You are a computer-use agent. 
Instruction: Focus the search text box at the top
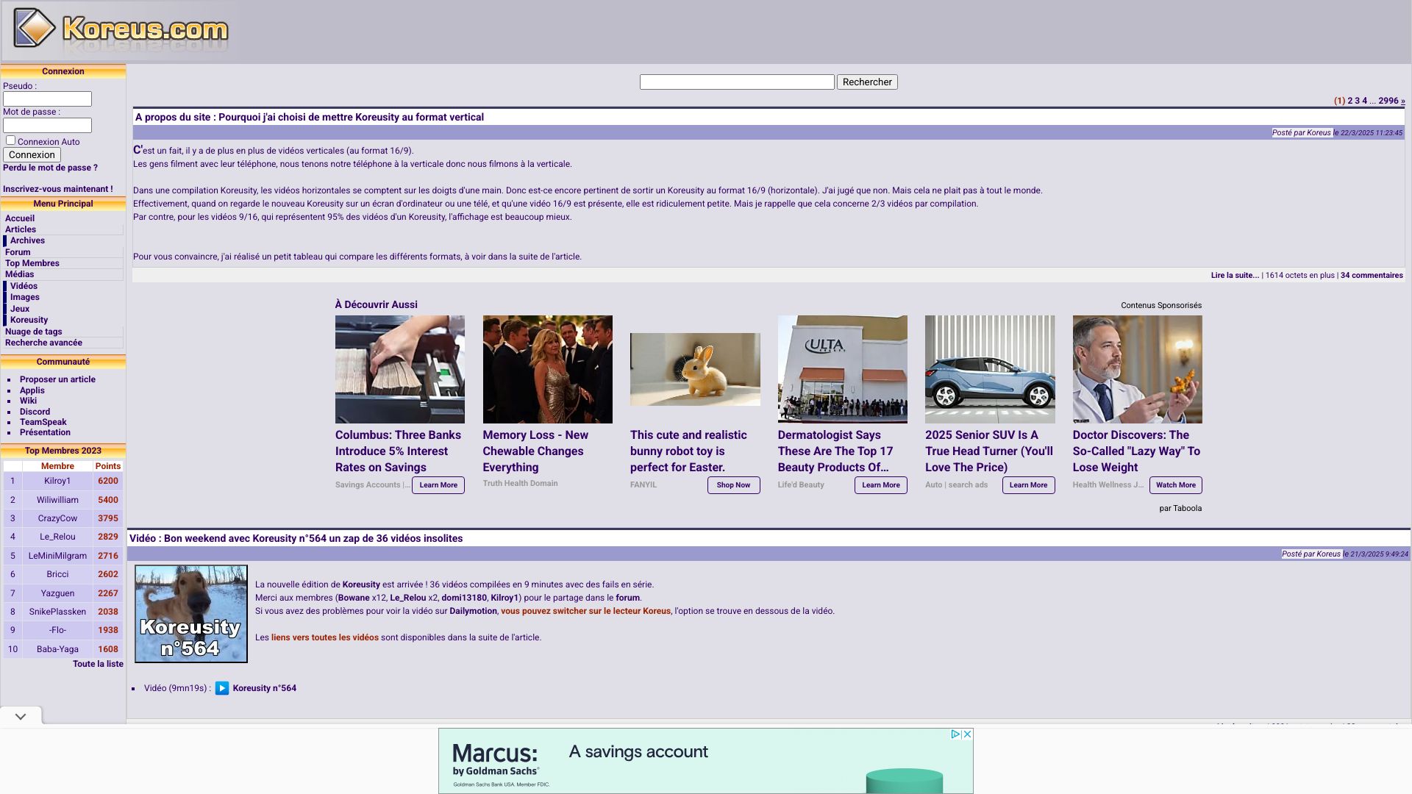click(736, 82)
